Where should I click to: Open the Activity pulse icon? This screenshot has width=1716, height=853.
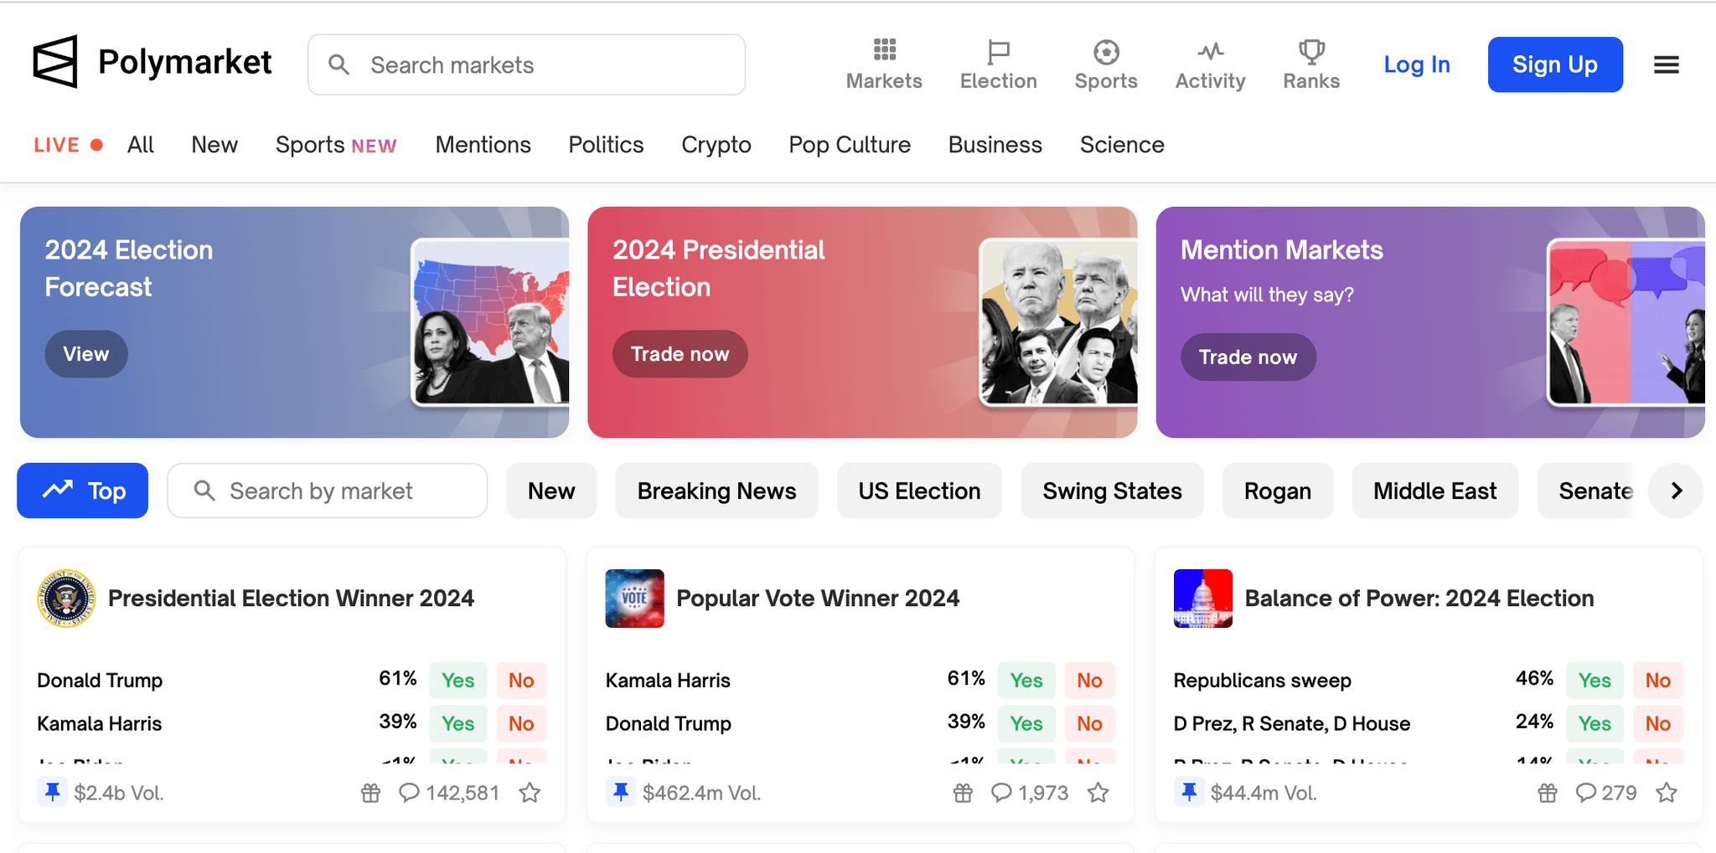1210,52
